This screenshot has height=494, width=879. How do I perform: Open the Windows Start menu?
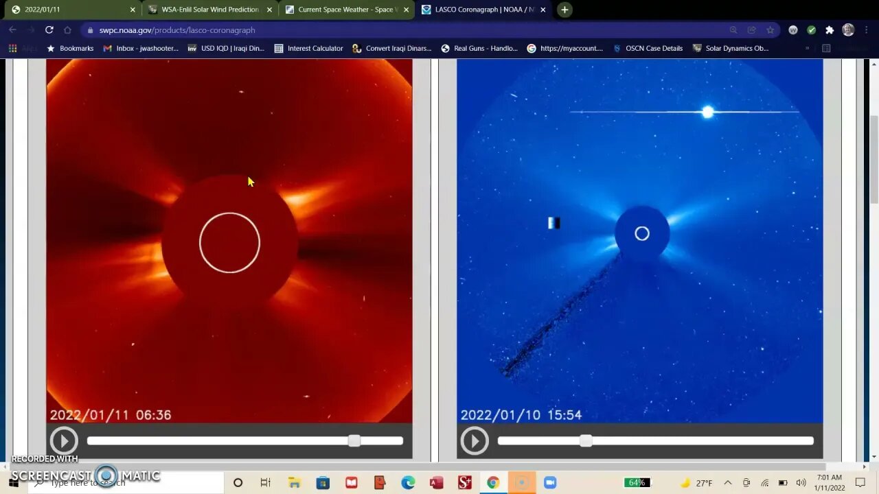coord(13,483)
